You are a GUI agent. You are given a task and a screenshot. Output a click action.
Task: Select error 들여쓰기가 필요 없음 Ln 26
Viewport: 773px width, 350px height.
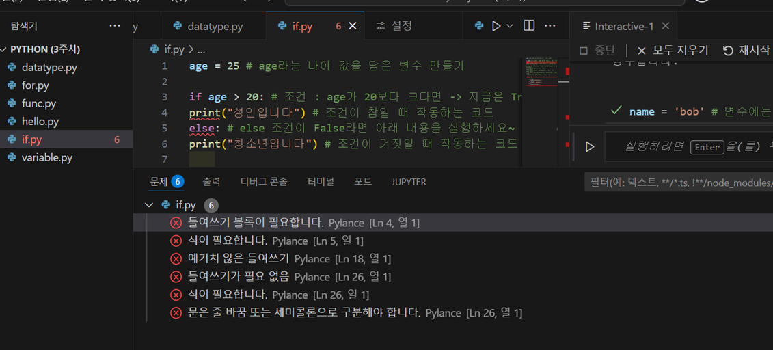point(453,277)
